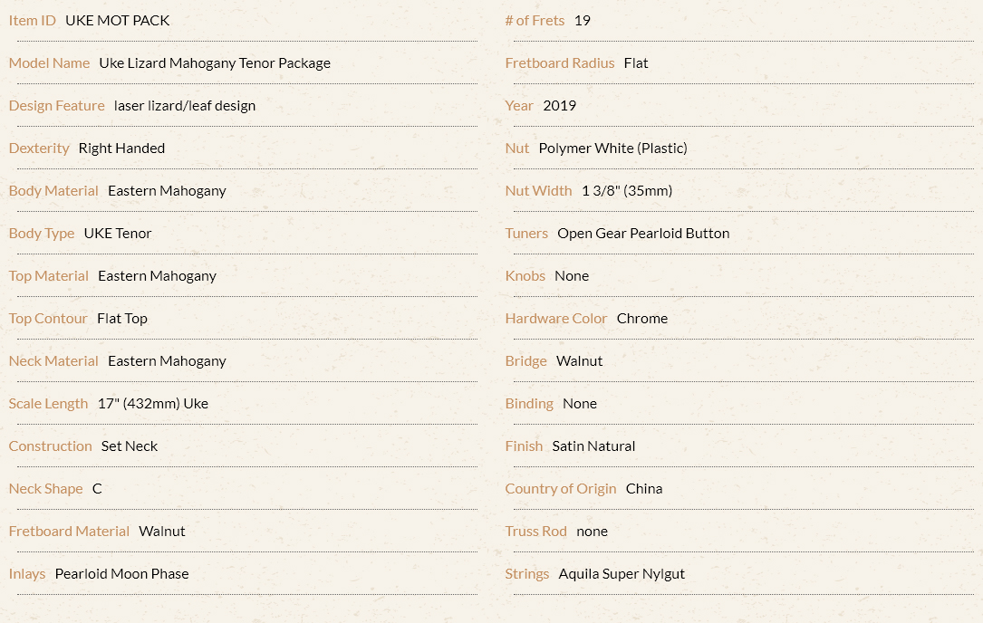Select the "1 3/8" (35mm)" value
This screenshot has width=983, height=623.
click(x=627, y=191)
